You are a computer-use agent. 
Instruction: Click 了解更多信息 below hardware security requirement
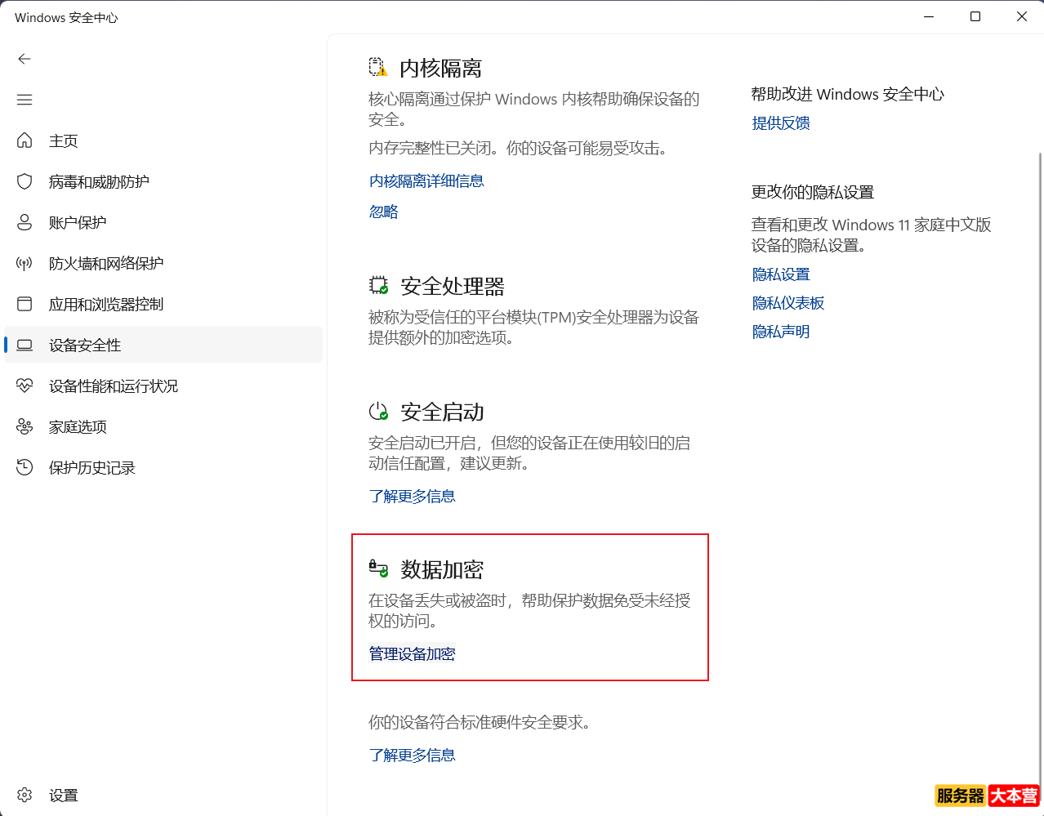[413, 756]
